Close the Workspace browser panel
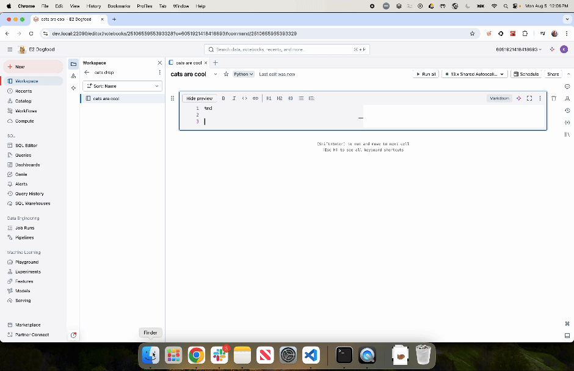The width and height of the screenshot is (574, 371). pyautogui.click(x=160, y=63)
